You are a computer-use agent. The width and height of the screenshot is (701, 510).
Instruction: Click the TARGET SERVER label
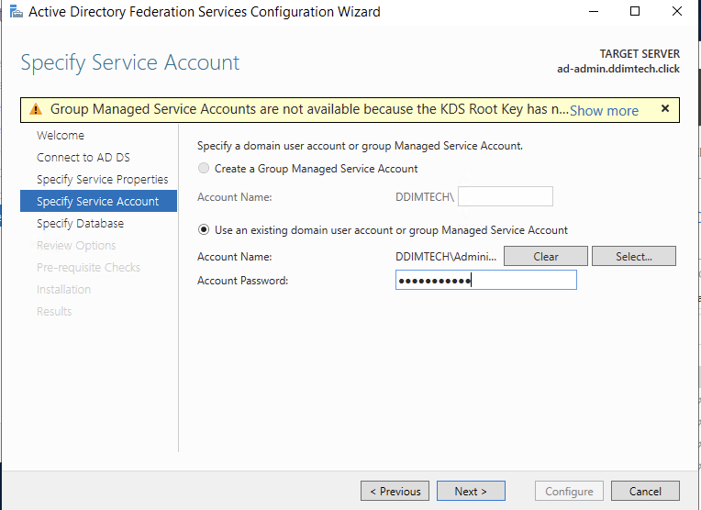(640, 53)
